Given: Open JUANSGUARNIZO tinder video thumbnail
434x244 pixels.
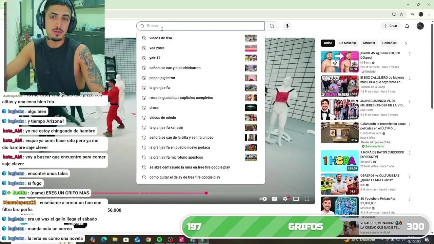Looking at the screenshot, I should (339, 109).
